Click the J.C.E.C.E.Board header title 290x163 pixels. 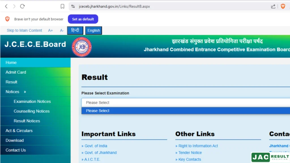(x=35, y=44)
